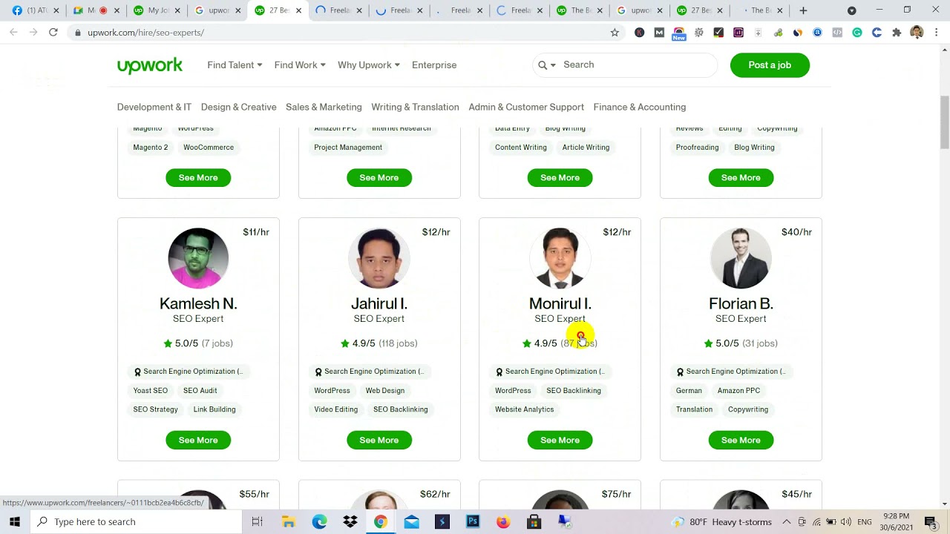The width and height of the screenshot is (950, 534).
Task: Click the Link Building skill tag
Action: 214,409
